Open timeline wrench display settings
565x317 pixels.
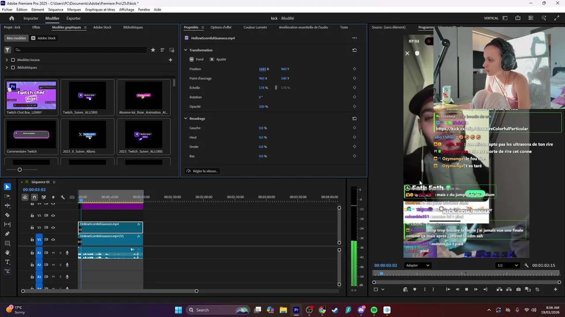(63, 197)
